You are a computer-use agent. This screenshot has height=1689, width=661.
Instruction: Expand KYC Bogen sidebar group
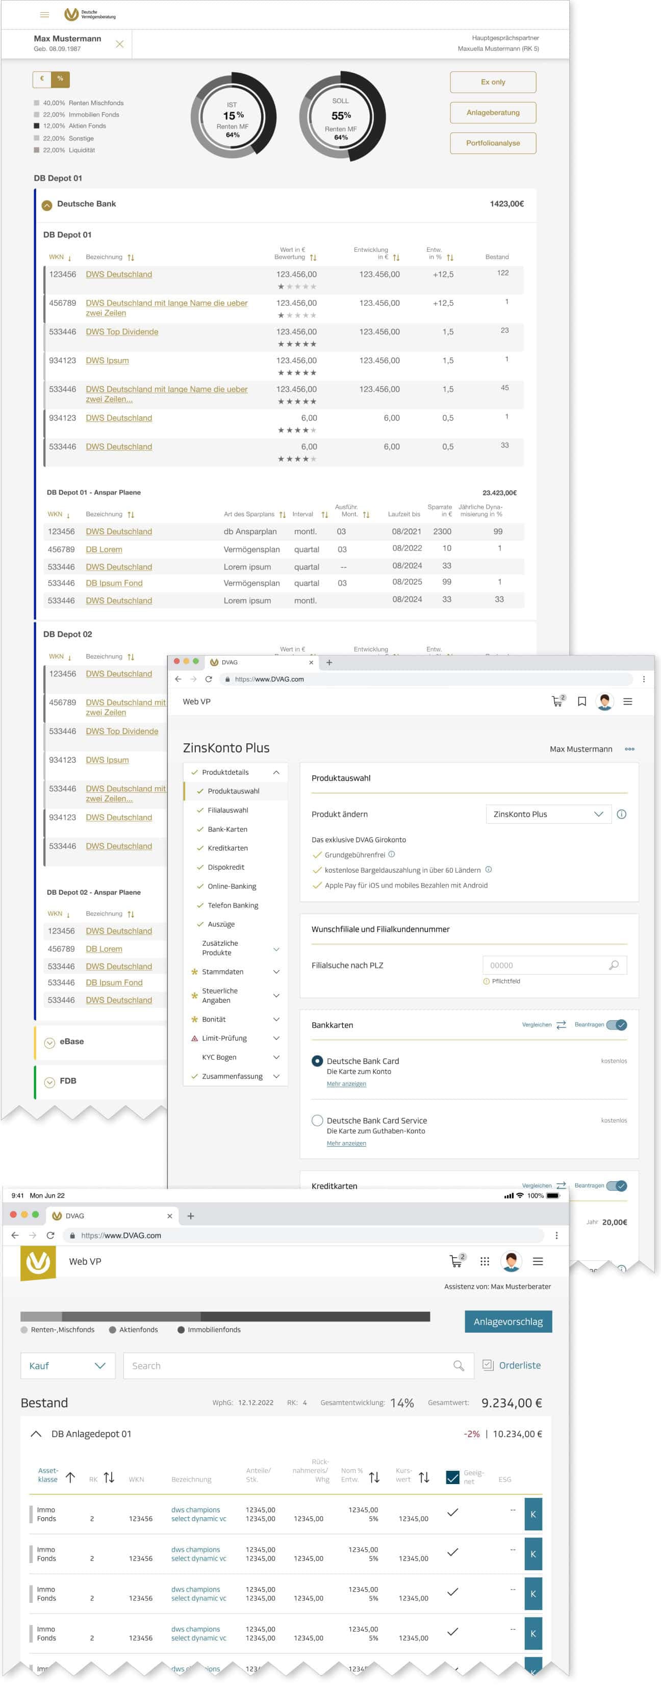pos(276,1057)
